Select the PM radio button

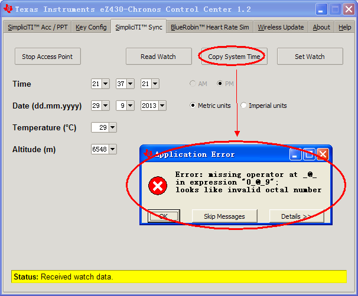pos(220,84)
